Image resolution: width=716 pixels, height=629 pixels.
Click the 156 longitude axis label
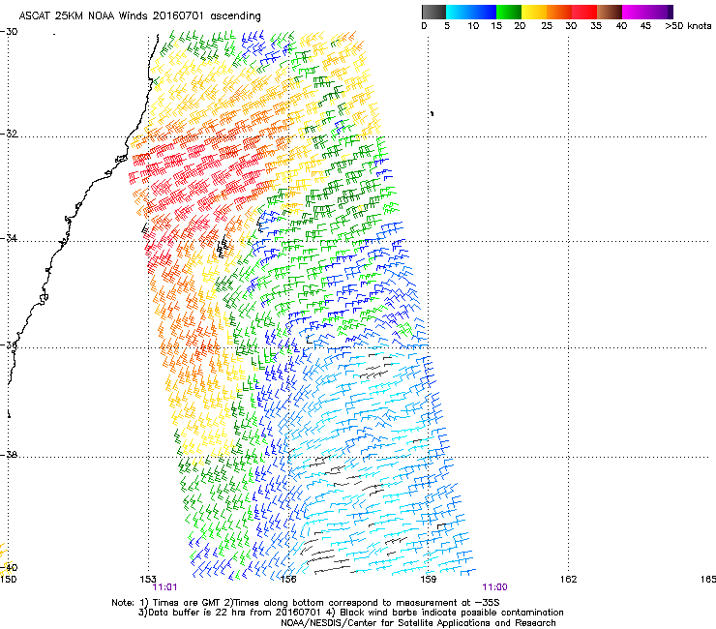[x=288, y=579]
